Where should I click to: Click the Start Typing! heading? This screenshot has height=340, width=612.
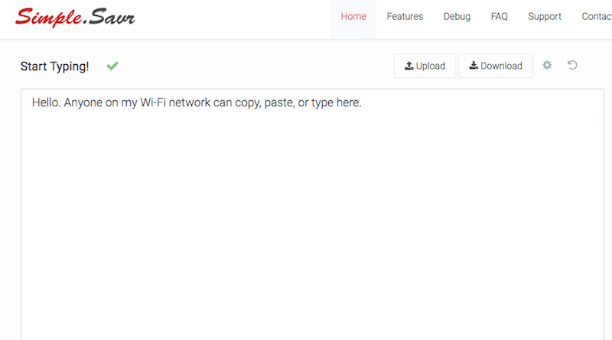(x=54, y=66)
